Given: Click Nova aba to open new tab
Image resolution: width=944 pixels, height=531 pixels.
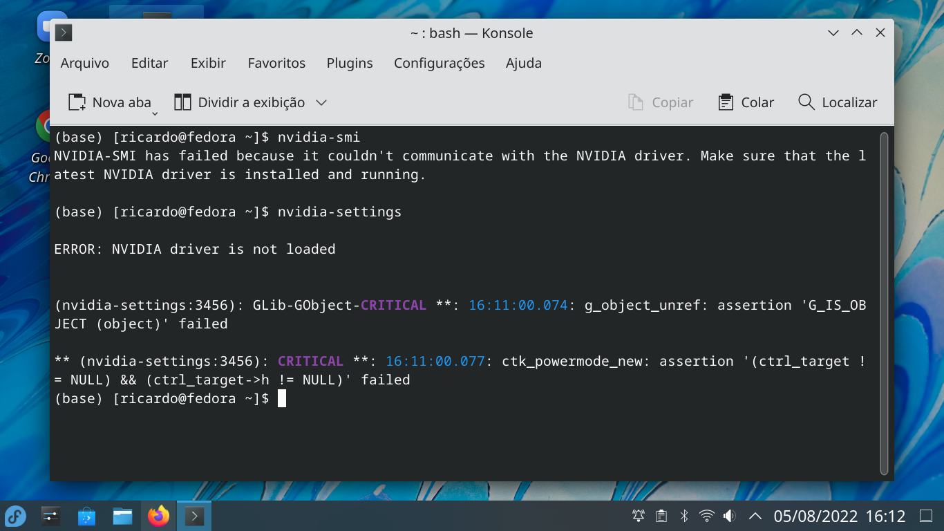Looking at the screenshot, I should point(109,102).
